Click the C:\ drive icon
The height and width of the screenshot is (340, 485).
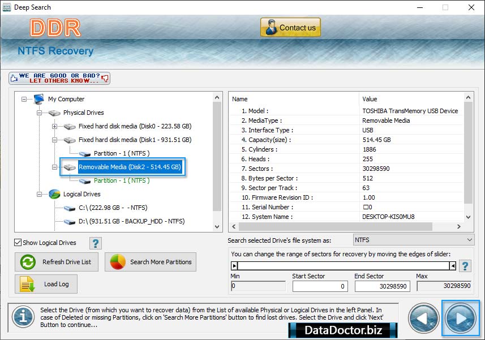[70, 208]
